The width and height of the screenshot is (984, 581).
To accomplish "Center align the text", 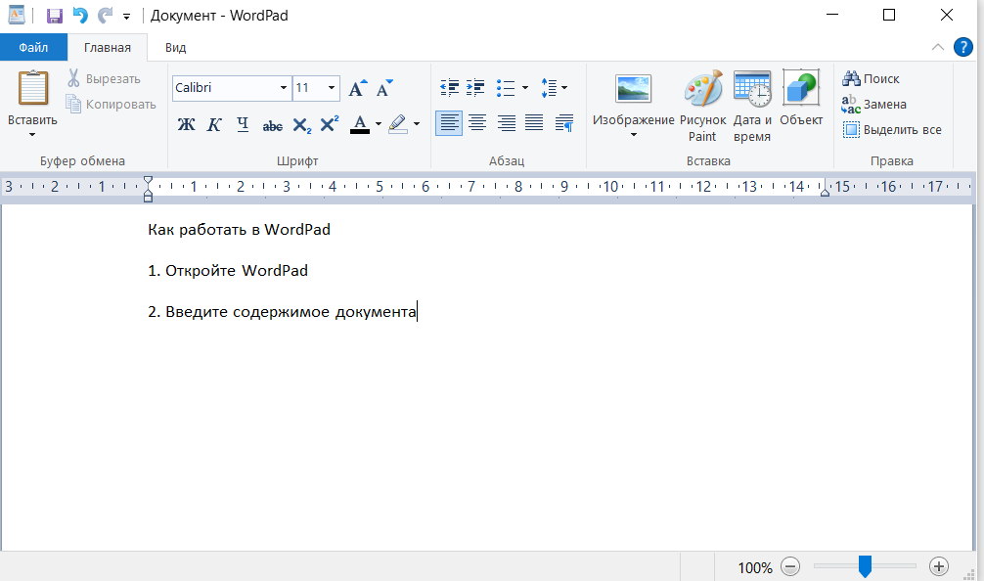I will (x=477, y=123).
